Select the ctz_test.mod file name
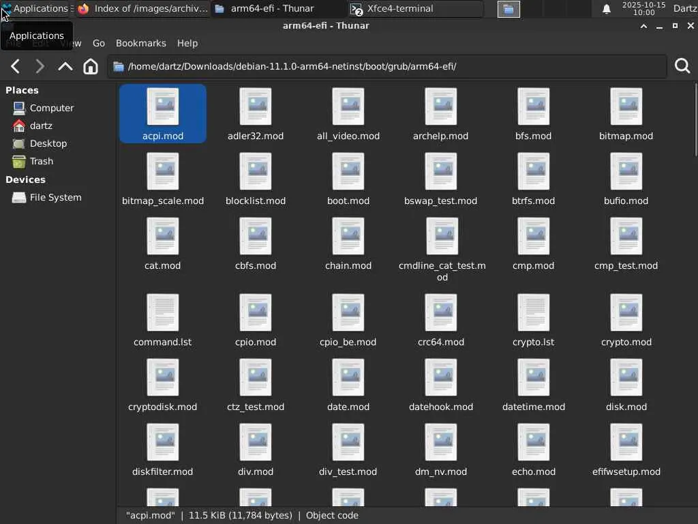This screenshot has width=698, height=524. 256,407
